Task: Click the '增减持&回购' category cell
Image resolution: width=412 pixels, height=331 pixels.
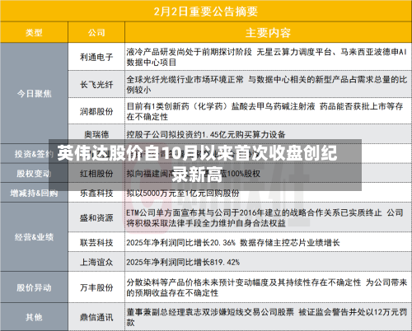Action: [x=34, y=193]
